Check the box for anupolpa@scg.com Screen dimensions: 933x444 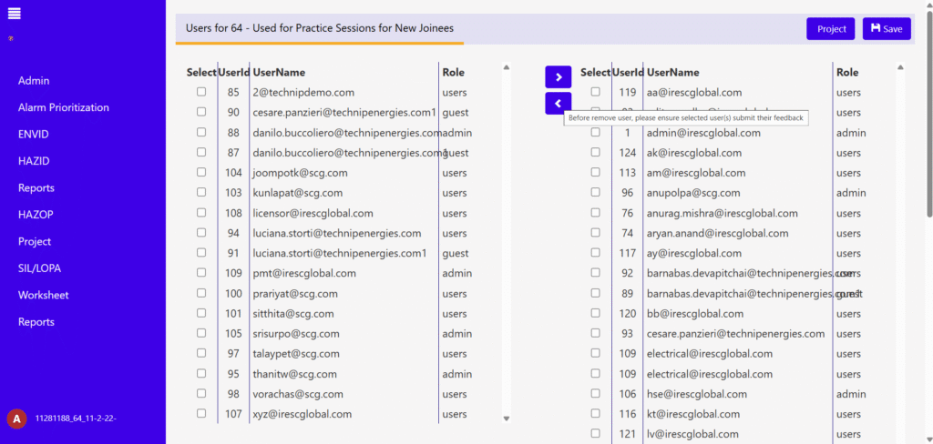[595, 192]
